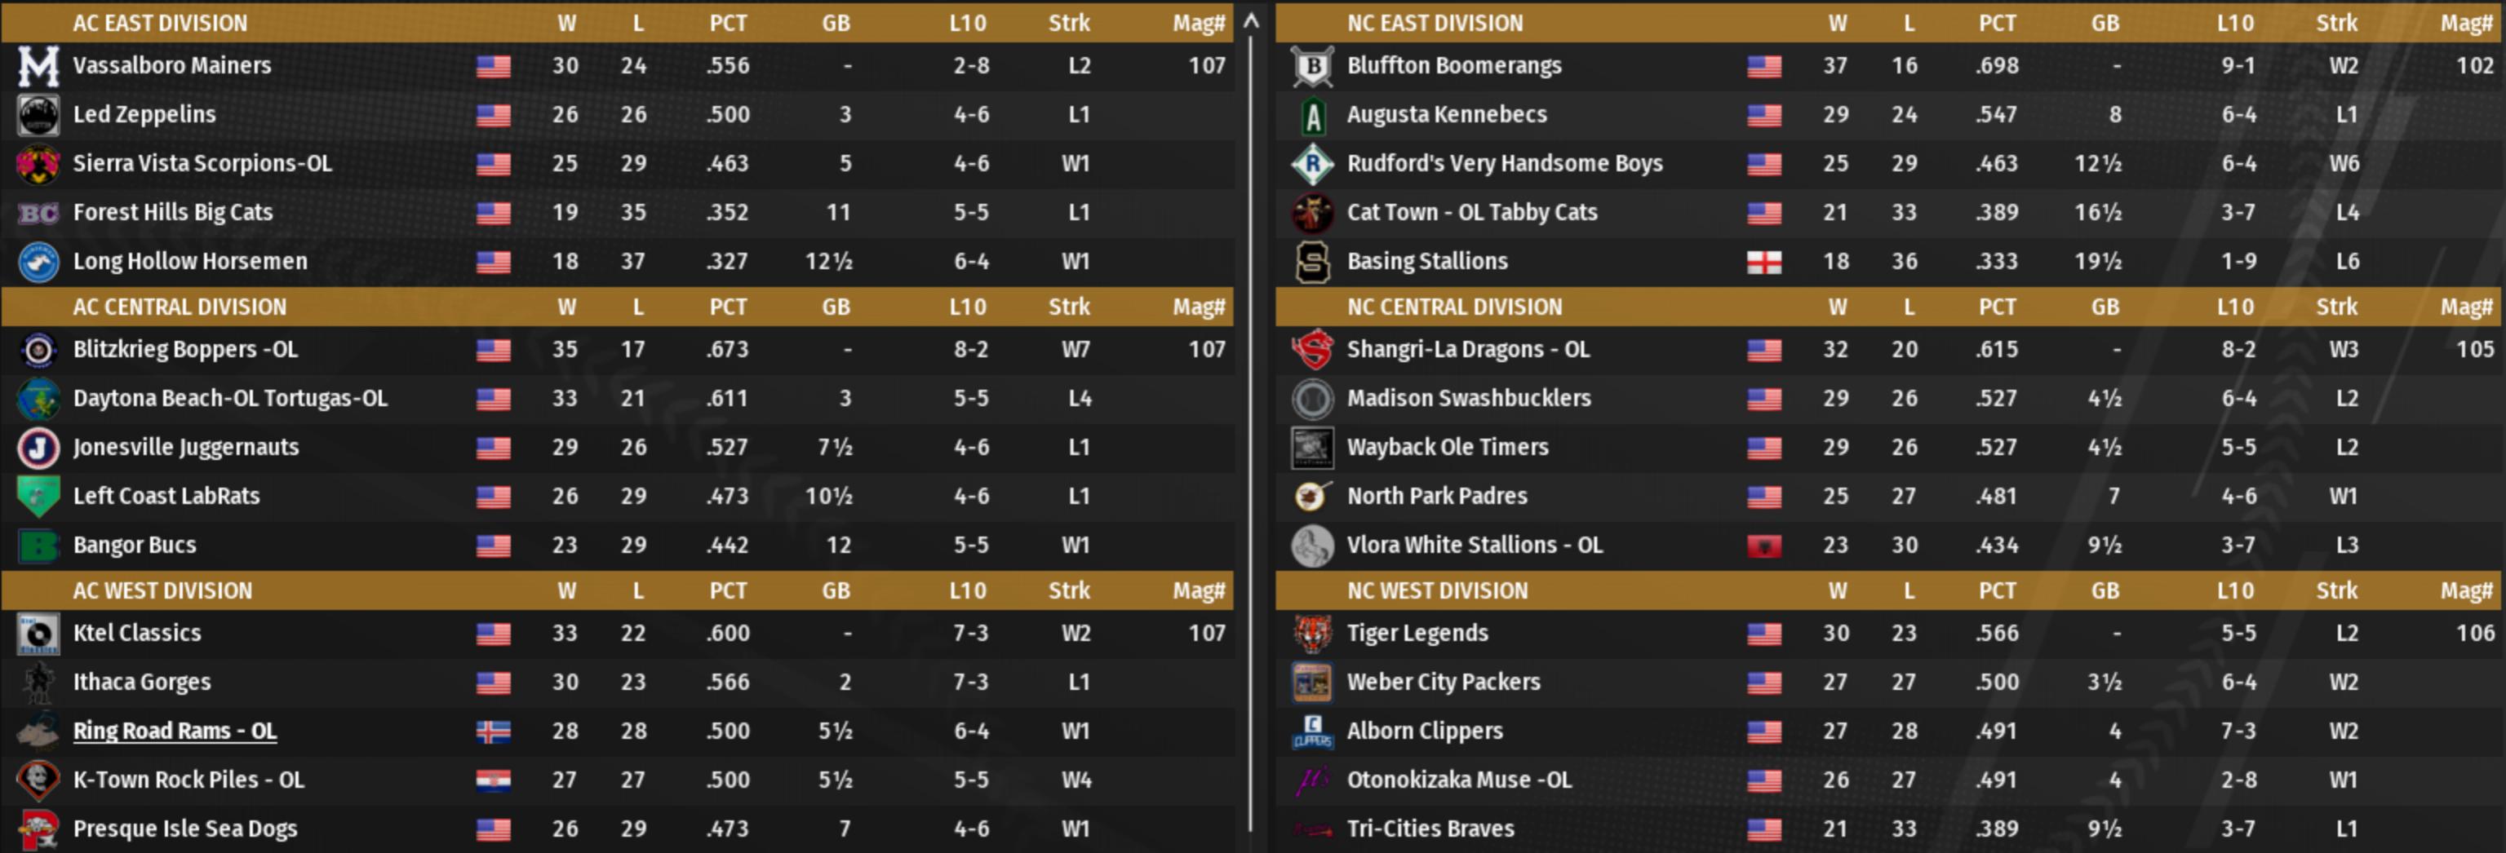Click the Shangri-La Dragons logo icon

point(1312,350)
